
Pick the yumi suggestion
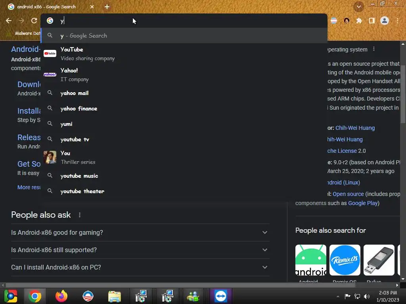click(184, 124)
